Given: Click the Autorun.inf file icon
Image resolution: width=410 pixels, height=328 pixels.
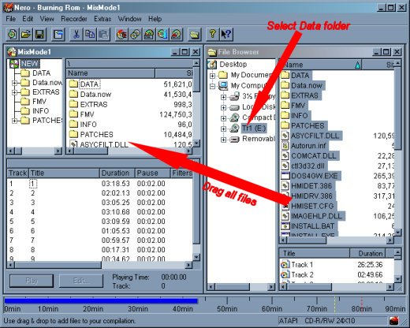Looking at the screenshot, I should (285, 146).
